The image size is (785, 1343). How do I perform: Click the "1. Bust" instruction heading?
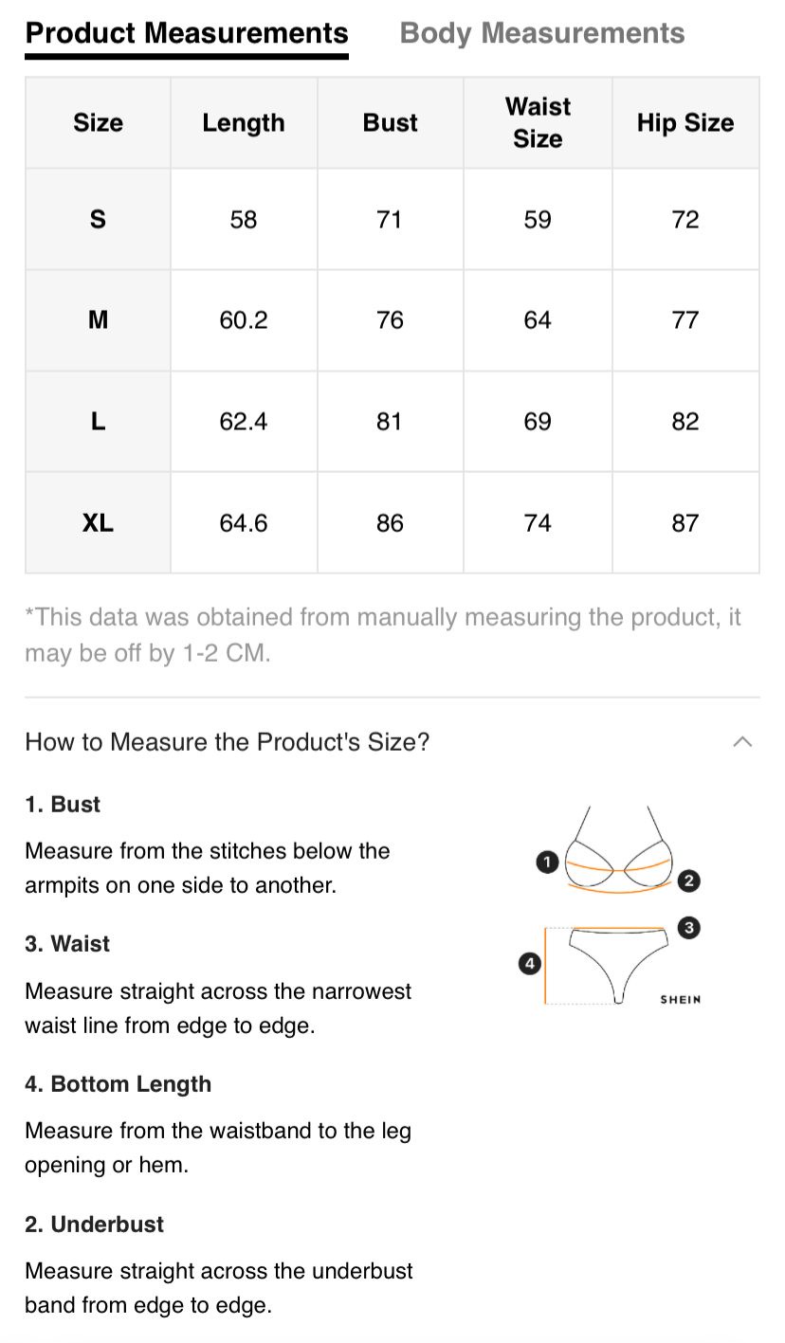point(63,804)
